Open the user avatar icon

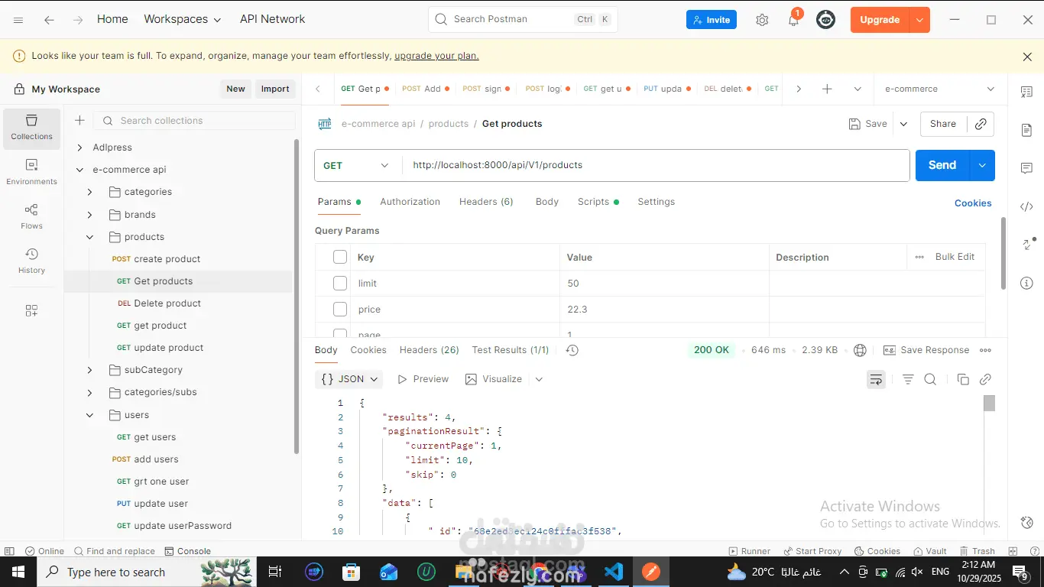(826, 20)
